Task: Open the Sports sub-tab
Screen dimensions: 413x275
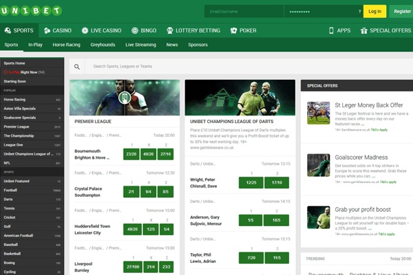Action: pos(11,45)
